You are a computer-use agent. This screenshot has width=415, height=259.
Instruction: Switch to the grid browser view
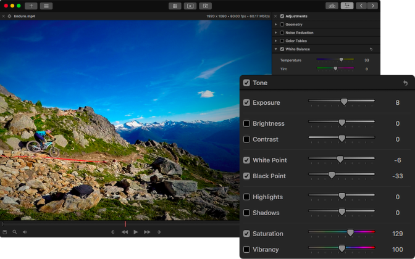click(x=175, y=6)
